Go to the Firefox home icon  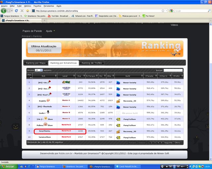click(27, 11)
